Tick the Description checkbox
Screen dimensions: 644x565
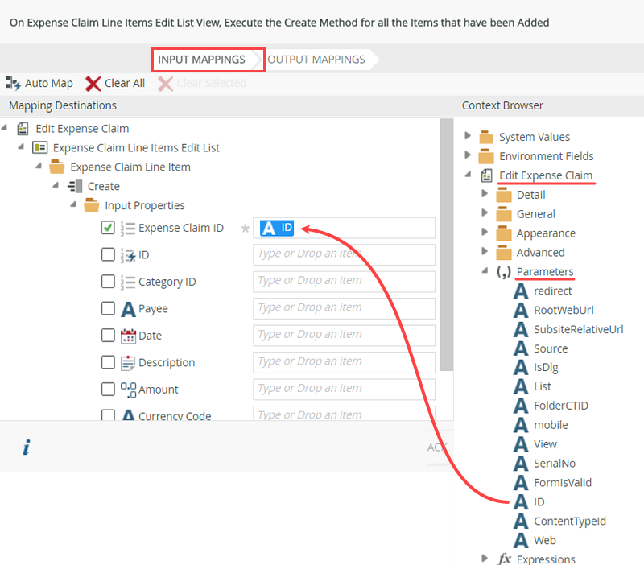pyautogui.click(x=108, y=362)
